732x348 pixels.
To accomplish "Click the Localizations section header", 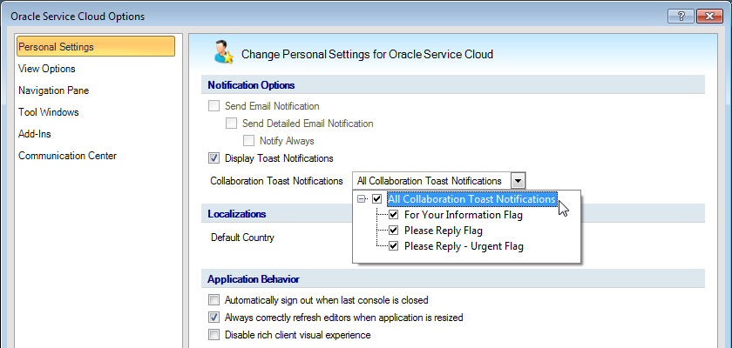I will 237,214.
